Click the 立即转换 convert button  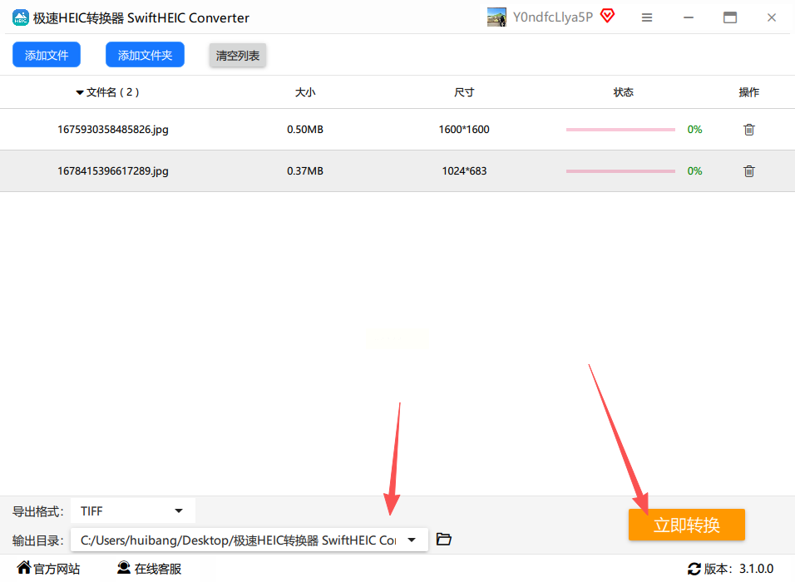pyautogui.click(x=687, y=525)
